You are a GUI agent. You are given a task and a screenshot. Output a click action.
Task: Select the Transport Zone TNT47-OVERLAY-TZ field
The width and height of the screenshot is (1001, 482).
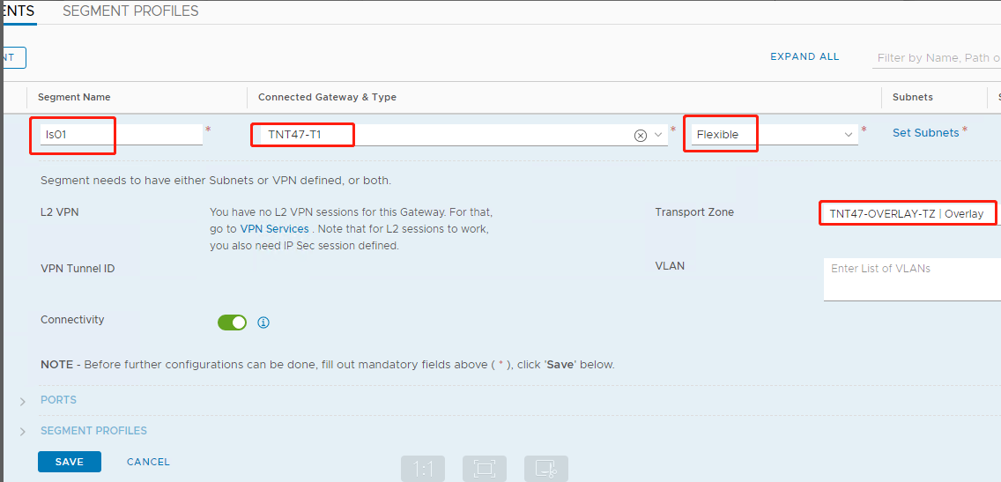click(x=910, y=214)
